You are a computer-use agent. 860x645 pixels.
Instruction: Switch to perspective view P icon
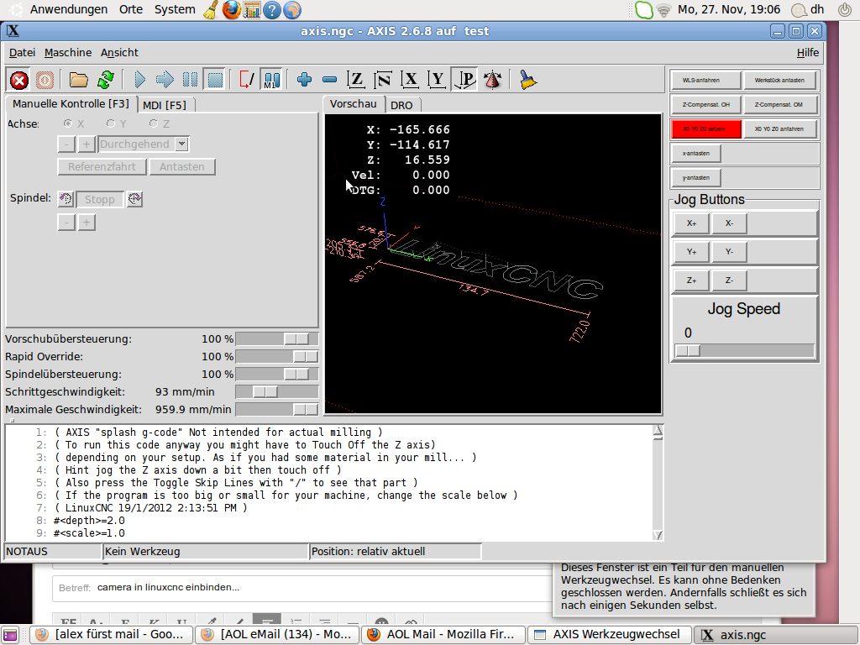point(464,80)
